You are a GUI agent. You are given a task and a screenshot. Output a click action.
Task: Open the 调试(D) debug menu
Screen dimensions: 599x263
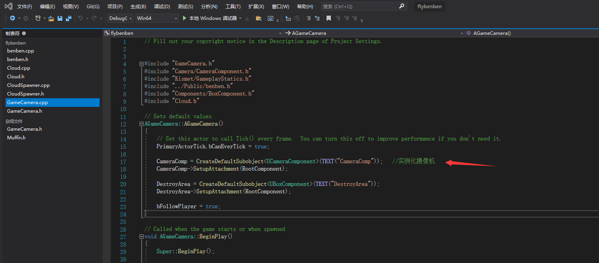tap(162, 7)
